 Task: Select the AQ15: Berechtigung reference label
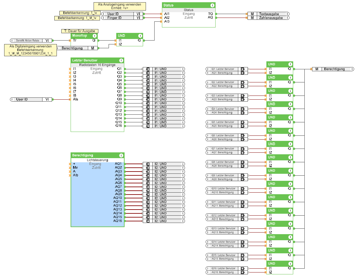tap(223, 259)
